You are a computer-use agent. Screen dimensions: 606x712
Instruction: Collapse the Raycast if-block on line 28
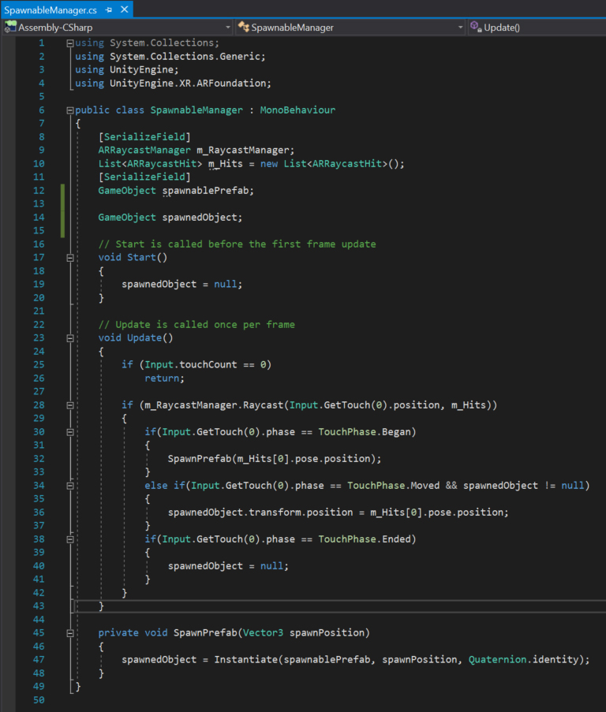(70, 405)
